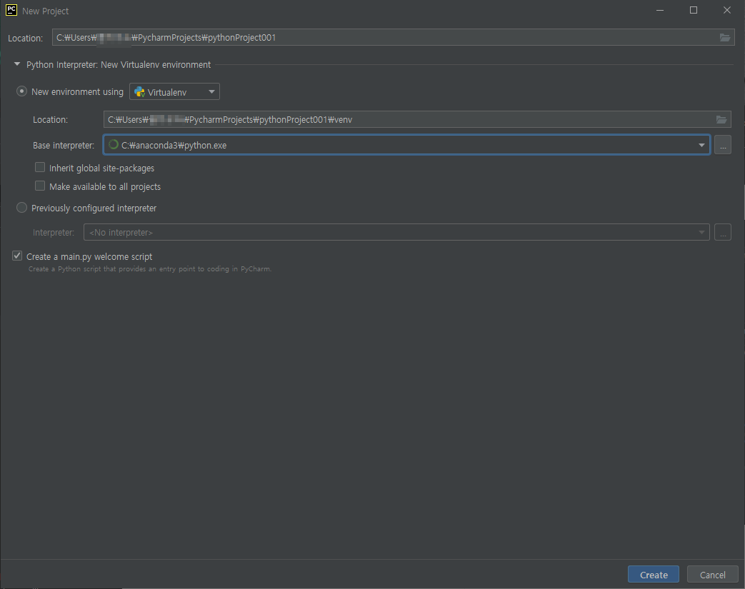Enable Make available to all projects
This screenshot has width=745, height=589.
40,186
